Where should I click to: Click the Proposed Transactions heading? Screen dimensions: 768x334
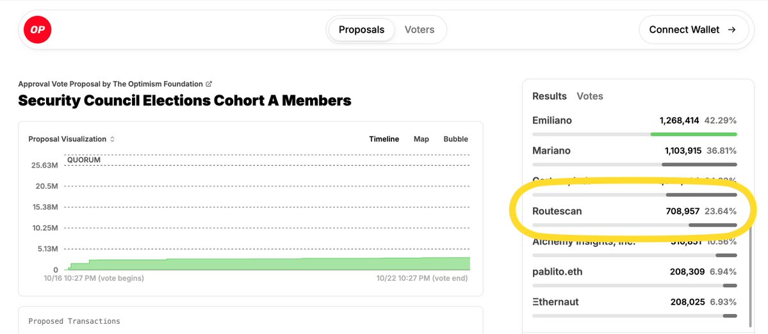[x=74, y=321]
